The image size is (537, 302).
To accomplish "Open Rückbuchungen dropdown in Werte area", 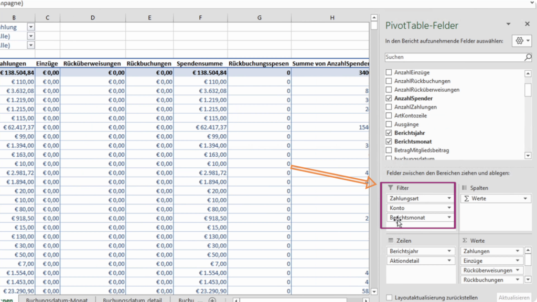I will click(x=518, y=280).
